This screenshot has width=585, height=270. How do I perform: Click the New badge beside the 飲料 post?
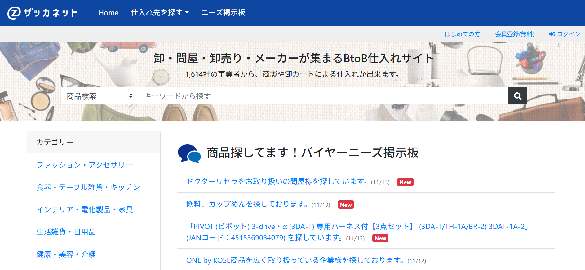coord(345,205)
